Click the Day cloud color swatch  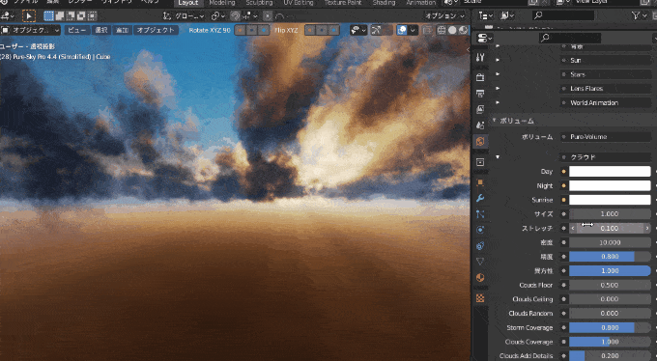pos(610,171)
